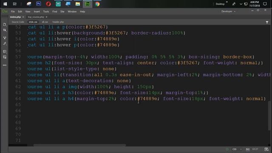Screen dimensions: 272x153
Task: Click the Apply Comment icon in sidebar
Action: (x=5, y=51)
